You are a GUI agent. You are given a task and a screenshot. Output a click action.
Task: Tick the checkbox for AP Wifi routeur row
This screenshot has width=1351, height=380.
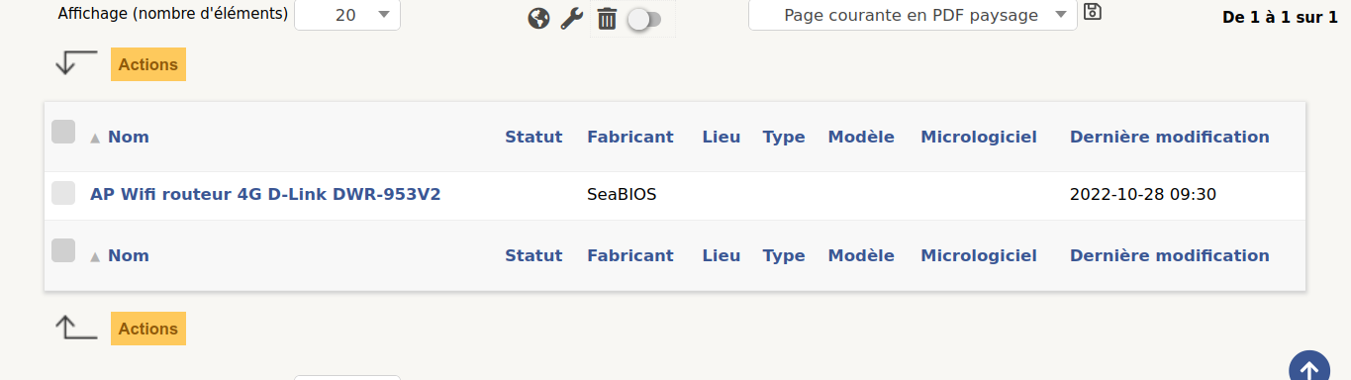(63, 193)
